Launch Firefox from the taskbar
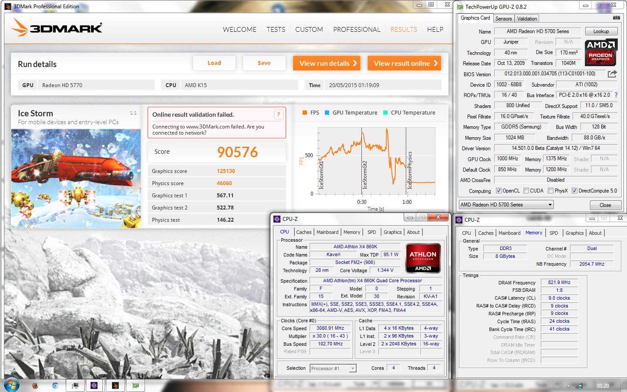This screenshot has height=392, width=627. pyautogui.click(x=35, y=385)
